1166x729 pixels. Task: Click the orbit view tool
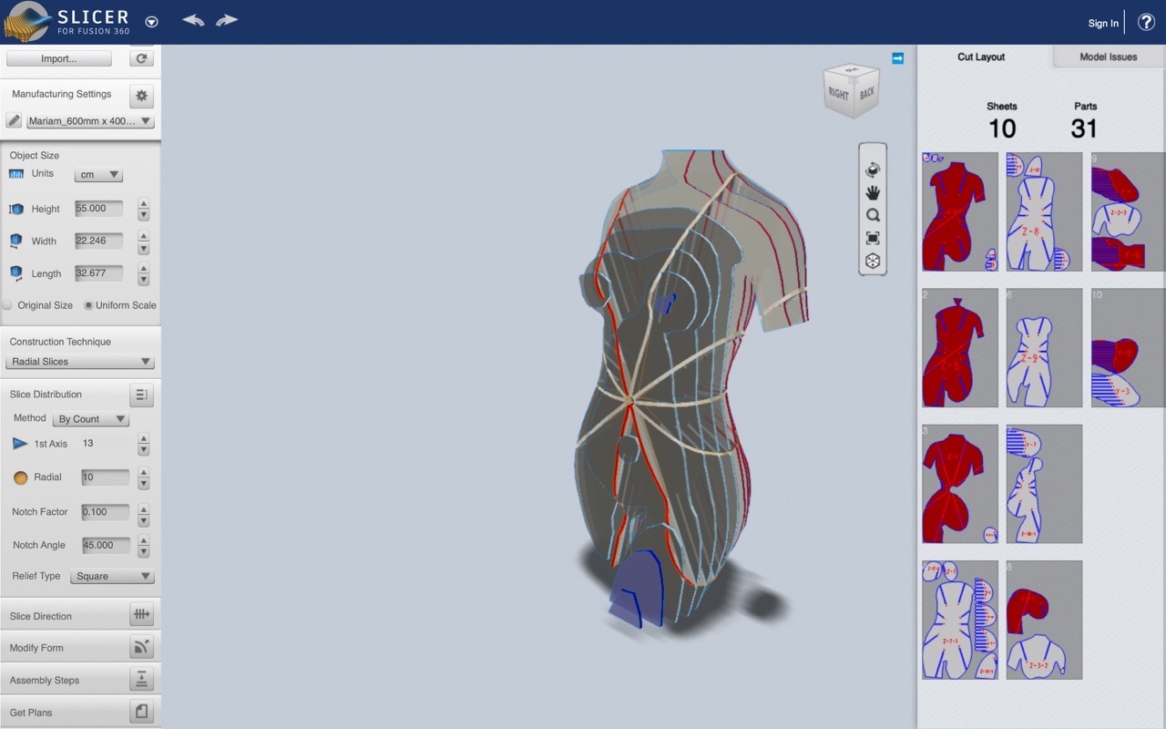coord(873,169)
